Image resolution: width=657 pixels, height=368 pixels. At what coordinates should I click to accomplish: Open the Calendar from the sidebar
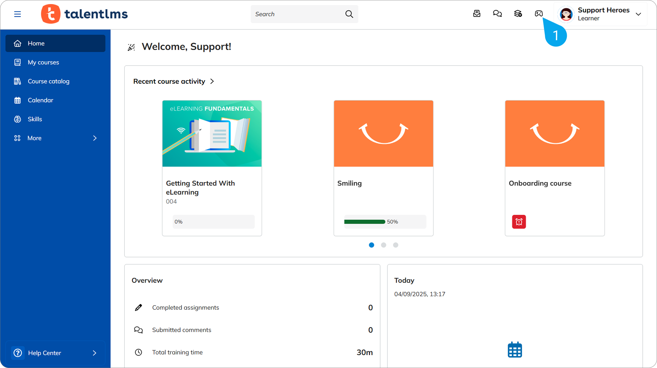click(x=40, y=100)
